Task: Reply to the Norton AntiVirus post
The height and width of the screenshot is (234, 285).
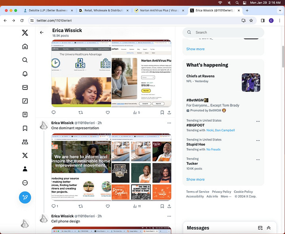Action: click(53, 112)
